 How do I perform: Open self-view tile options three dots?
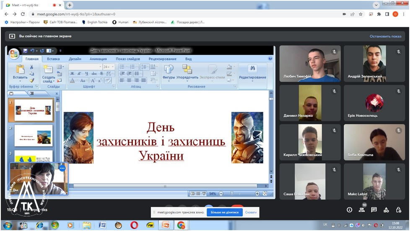pyautogui.click(x=62, y=168)
